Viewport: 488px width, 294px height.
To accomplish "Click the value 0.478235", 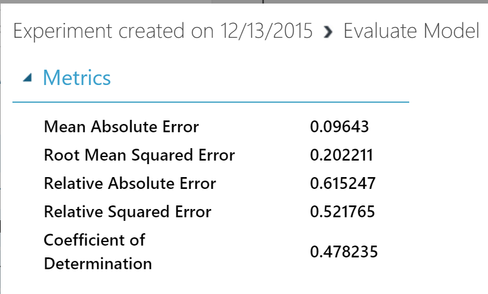I will (343, 252).
